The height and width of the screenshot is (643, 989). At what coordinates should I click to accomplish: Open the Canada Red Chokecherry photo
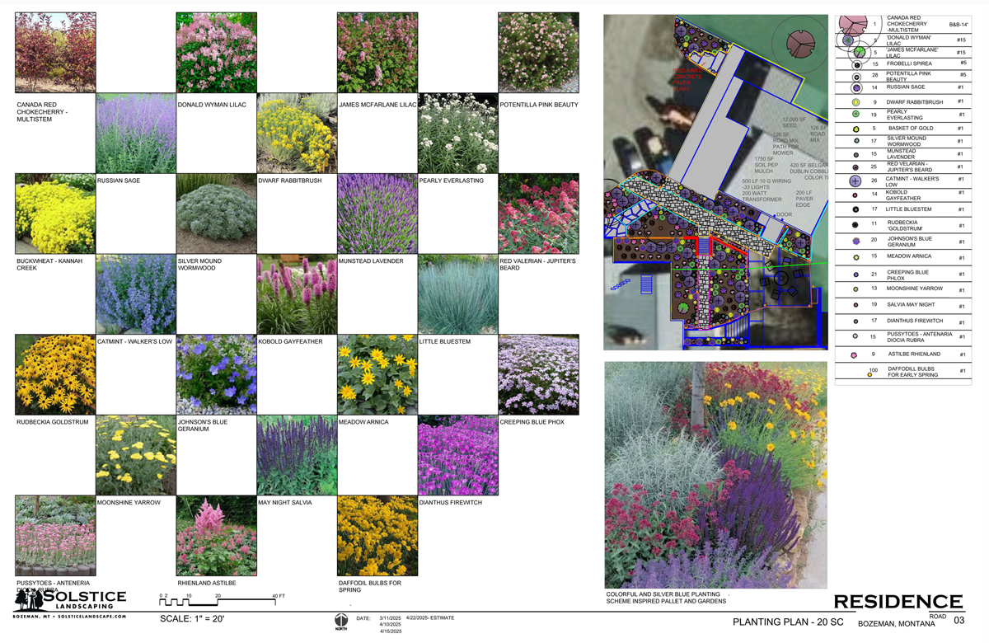(55, 53)
